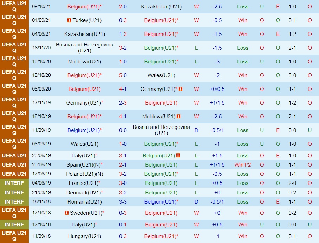Click the INTERF label on 12/10/18 row

[14, 225]
